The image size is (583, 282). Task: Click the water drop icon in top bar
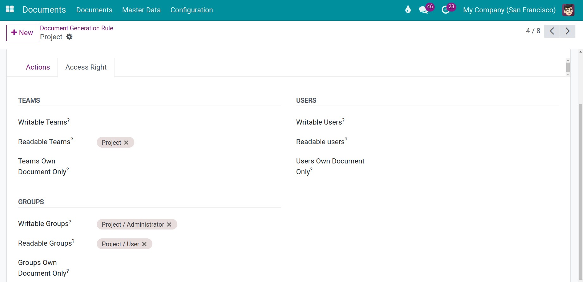point(408,9)
